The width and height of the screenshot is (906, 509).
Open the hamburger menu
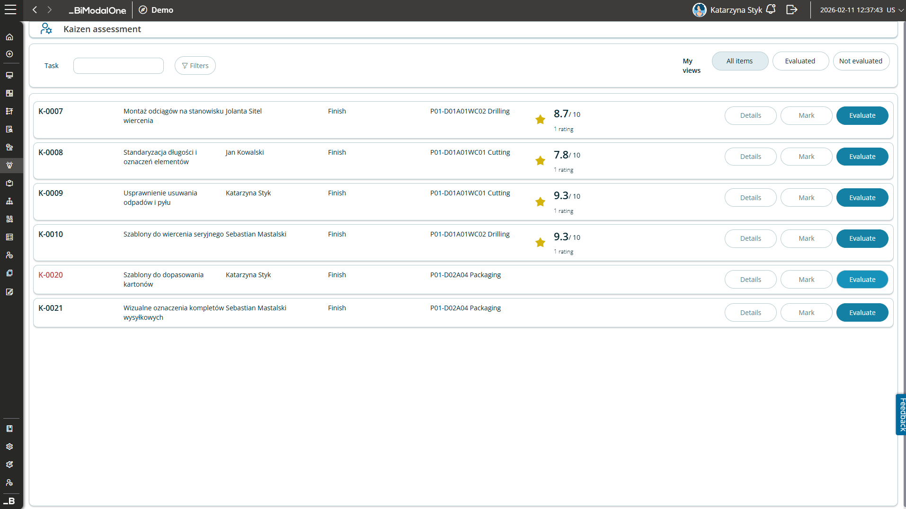10,10
